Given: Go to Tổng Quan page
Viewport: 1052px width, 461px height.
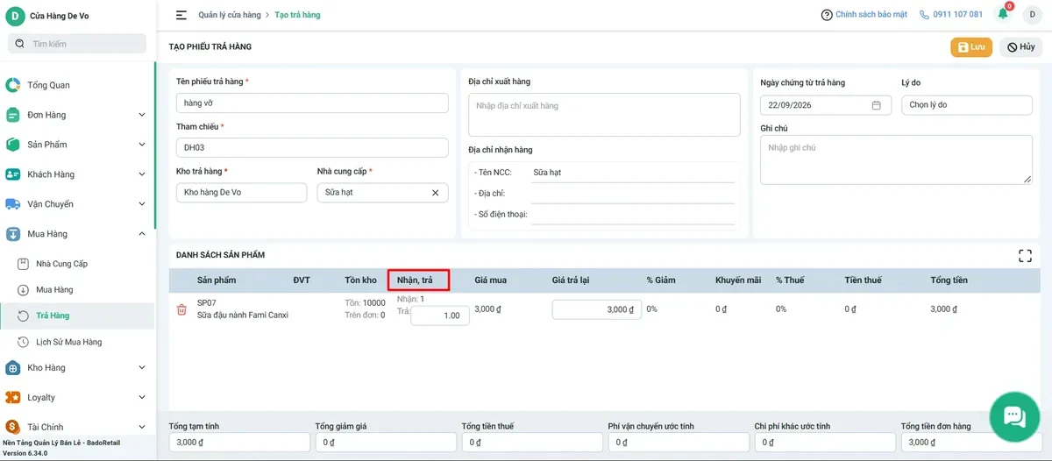Looking at the screenshot, I should [48, 85].
